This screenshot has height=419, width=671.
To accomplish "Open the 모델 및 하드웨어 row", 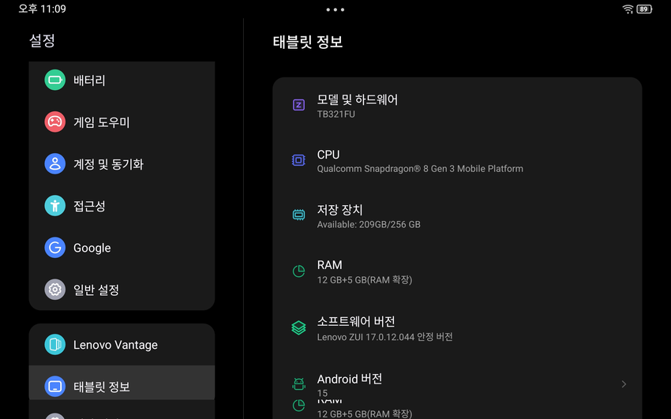I will (x=457, y=105).
